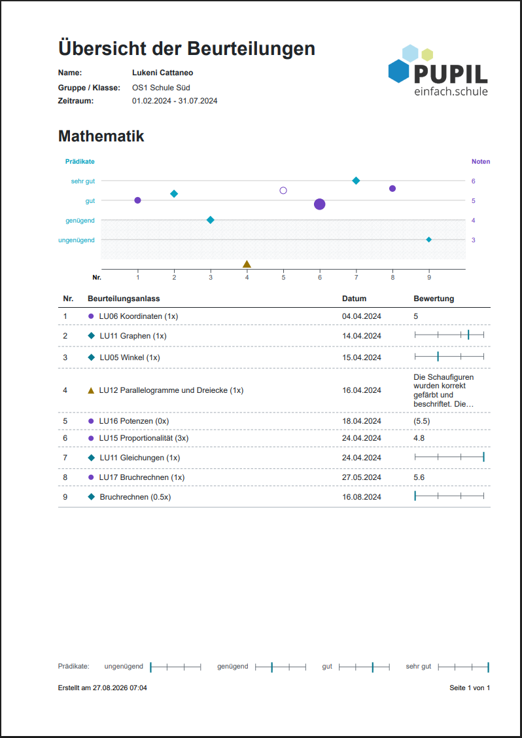Click brown triangle icon beside LU12 Parallelogramme
The width and height of the screenshot is (522, 738).
coord(91,390)
